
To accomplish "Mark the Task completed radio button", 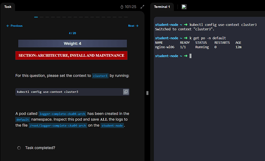I will (19, 148).
